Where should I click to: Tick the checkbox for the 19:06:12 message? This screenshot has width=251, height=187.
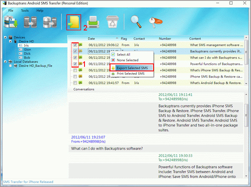tap(75, 45)
